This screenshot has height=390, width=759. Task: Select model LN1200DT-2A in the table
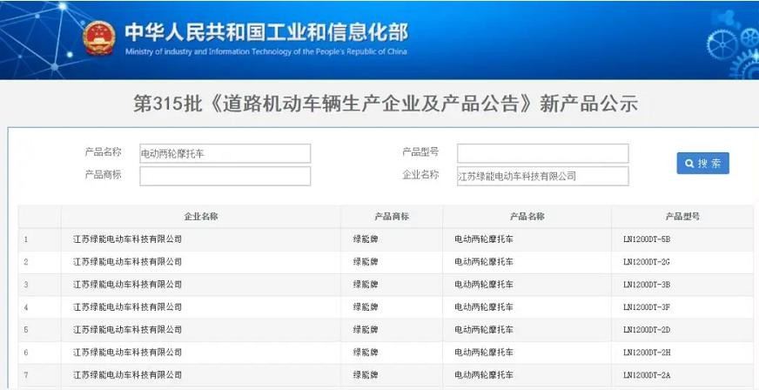[x=647, y=375]
